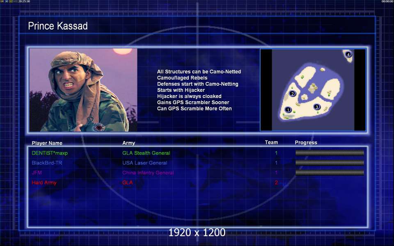Click team number for DENTIST*maxp
The height and width of the screenshot is (246, 394).
pyautogui.click(x=276, y=153)
